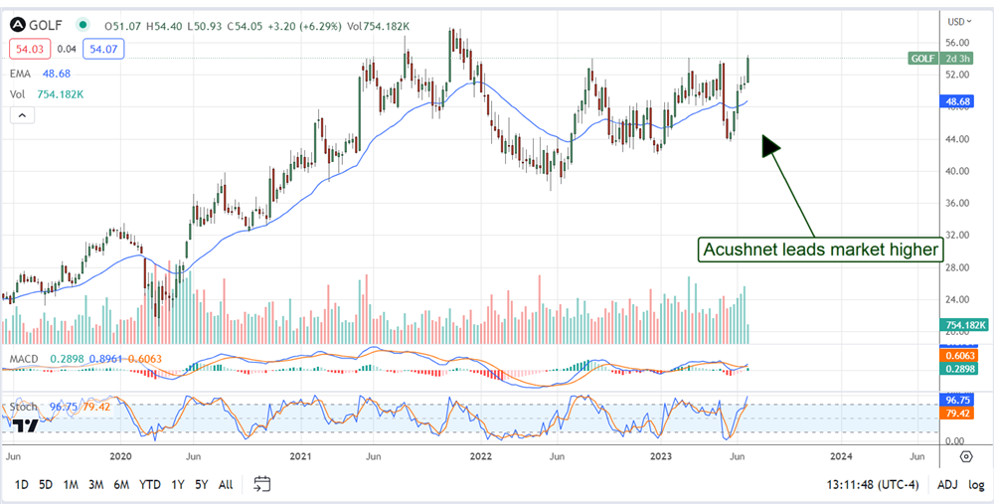Image resolution: width=994 pixels, height=504 pixels.
Task: Switch to All time range
Action: pyautogui.click(x=225, y=485)
